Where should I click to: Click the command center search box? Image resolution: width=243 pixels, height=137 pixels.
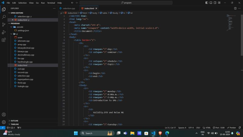pyautogui.click(x=126, y=3)
